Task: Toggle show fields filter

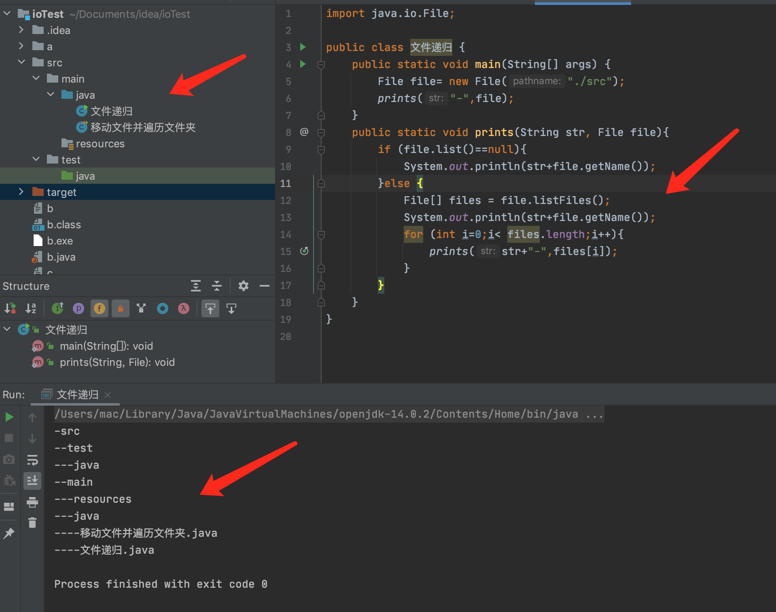Action: click(100, 308)
